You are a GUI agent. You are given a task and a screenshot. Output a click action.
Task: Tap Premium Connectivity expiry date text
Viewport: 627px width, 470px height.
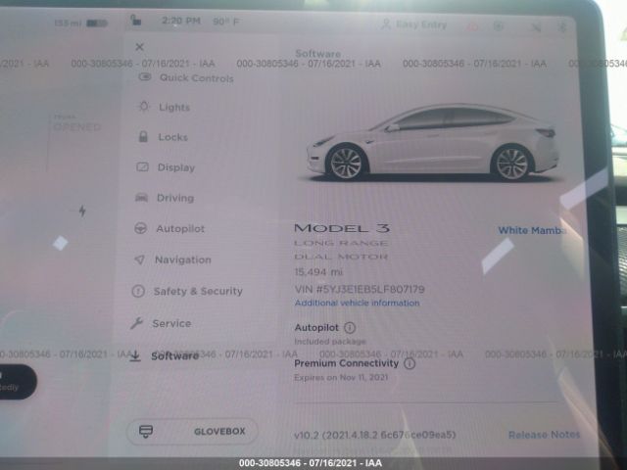click(341, 377)
